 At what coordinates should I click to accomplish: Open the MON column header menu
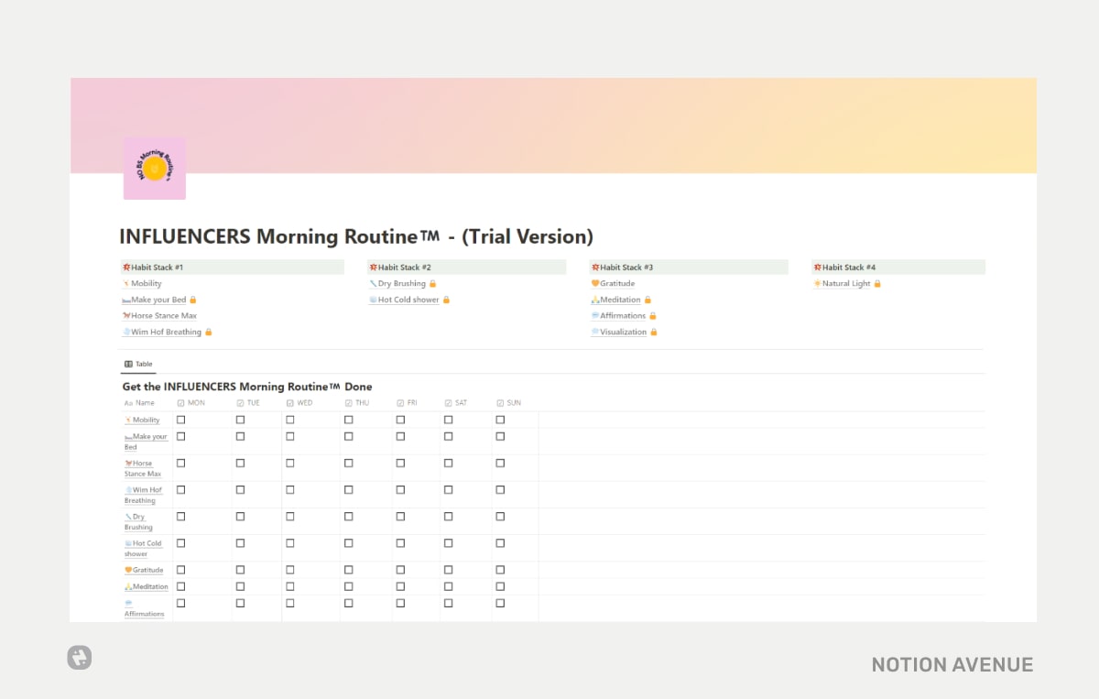coord(193,402)
